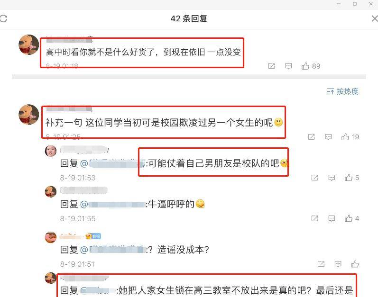378x297 pixels.
Task: Sort replies with 按热度
Action: pyautogui.click(x=342, y=91)
